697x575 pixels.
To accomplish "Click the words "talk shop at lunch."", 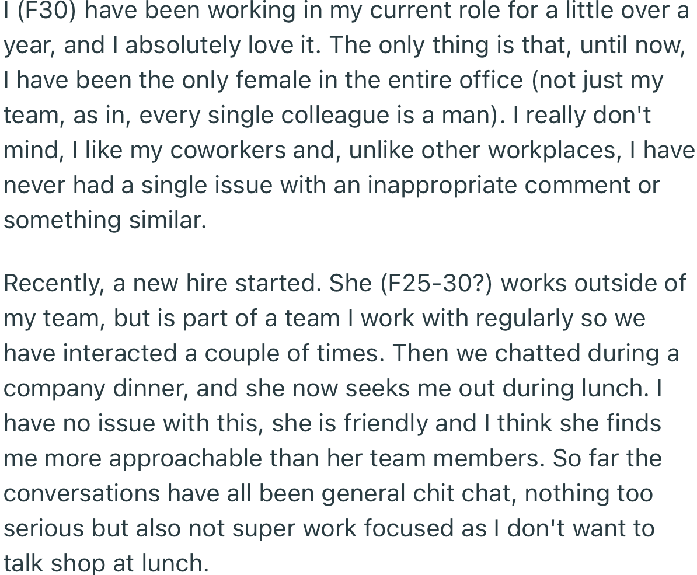I will [106, 563].
